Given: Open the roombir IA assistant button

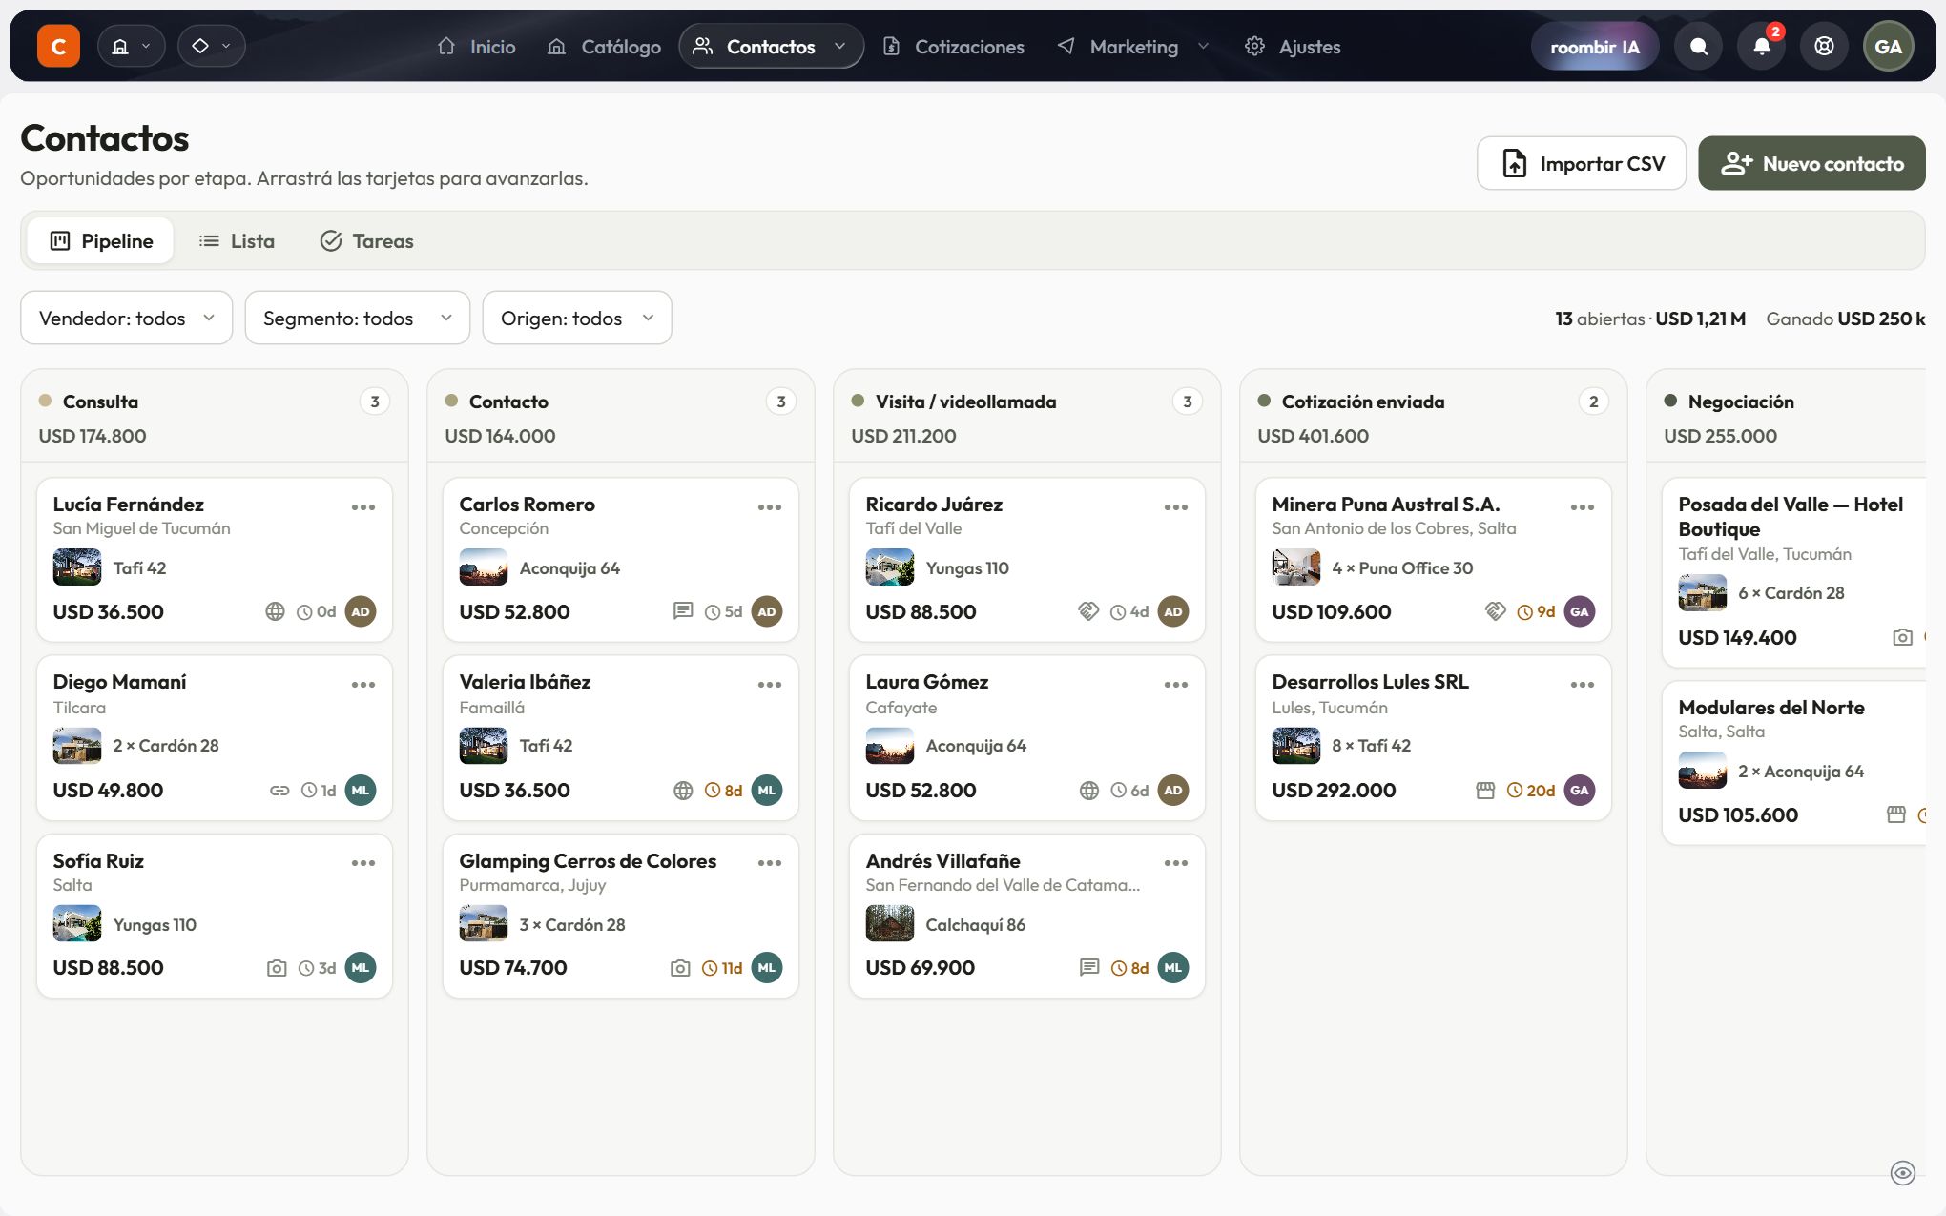Looking at the screenshot, I should pyautogui.click(x=1594, y=46).
